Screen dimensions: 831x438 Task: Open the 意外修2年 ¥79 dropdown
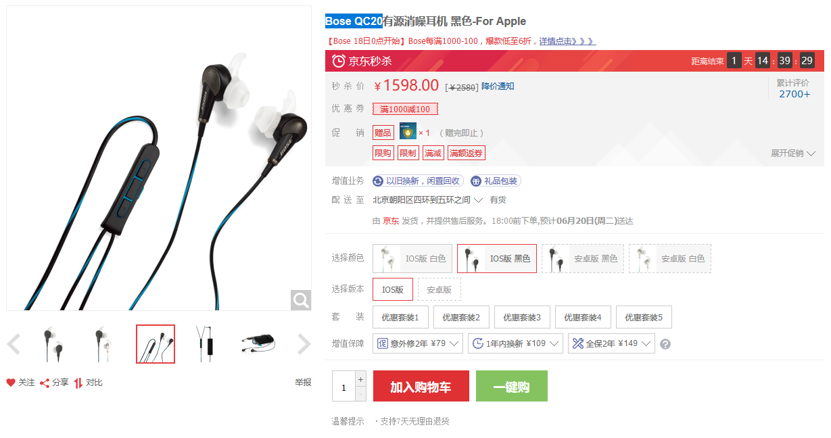[x=417, y=343]
